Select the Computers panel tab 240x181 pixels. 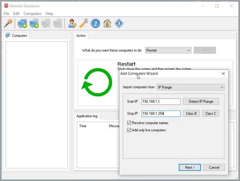pos(16,36)
